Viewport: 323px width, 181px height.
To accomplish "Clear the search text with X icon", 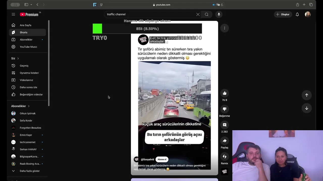I will 198,14.
